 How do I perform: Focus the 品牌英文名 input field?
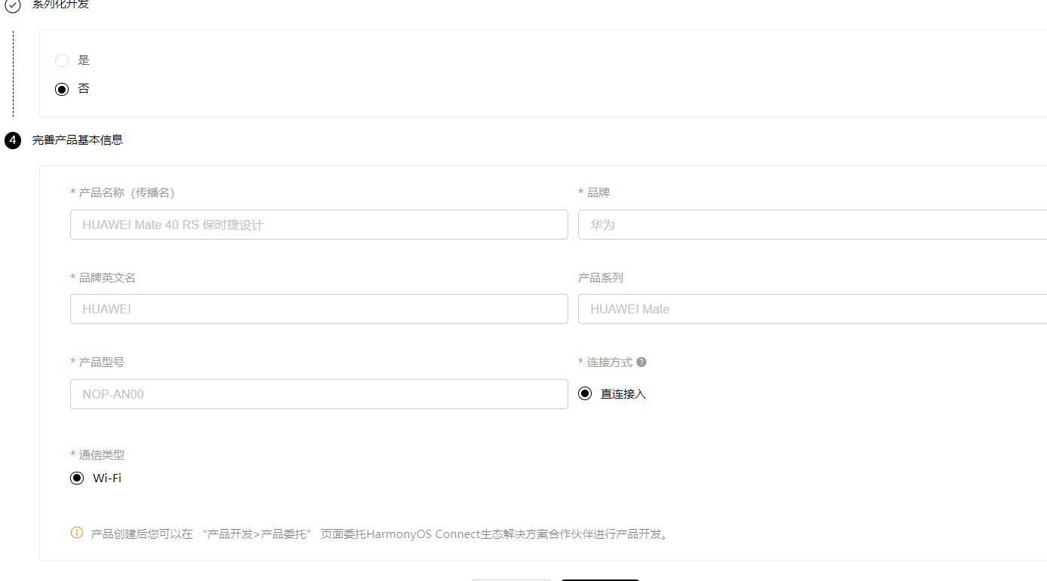click(319, 309)
